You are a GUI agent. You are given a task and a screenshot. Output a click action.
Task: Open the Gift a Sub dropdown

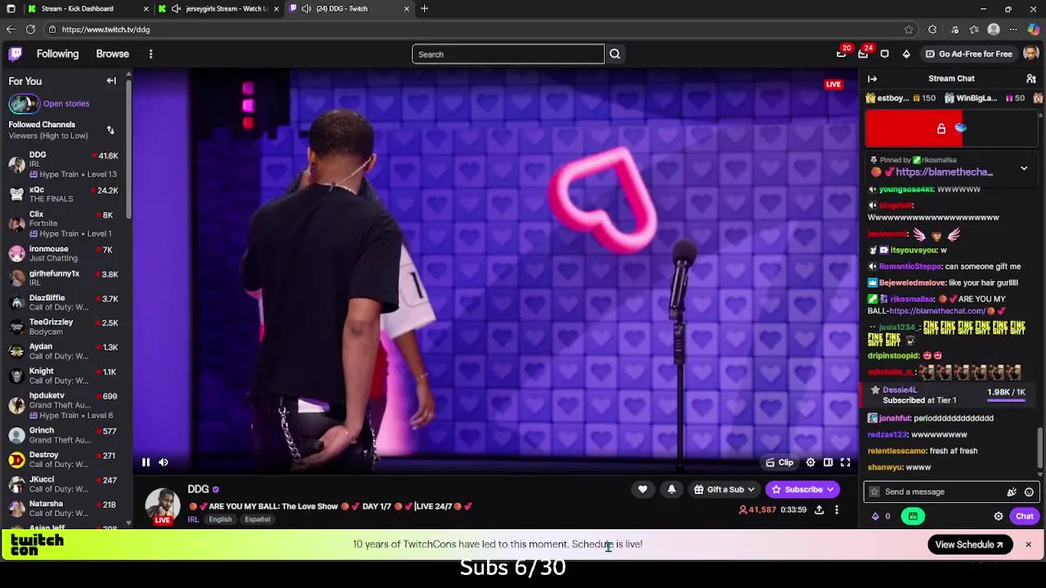coord(724,489)
